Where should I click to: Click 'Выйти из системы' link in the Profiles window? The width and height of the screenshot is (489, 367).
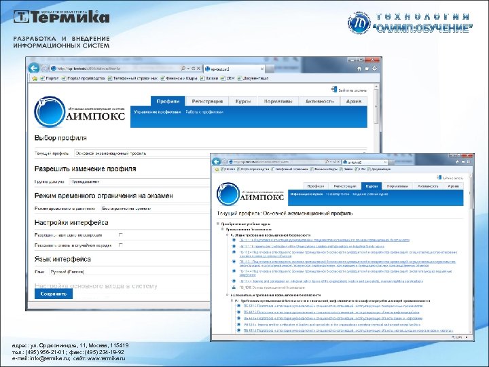point(352,90)
